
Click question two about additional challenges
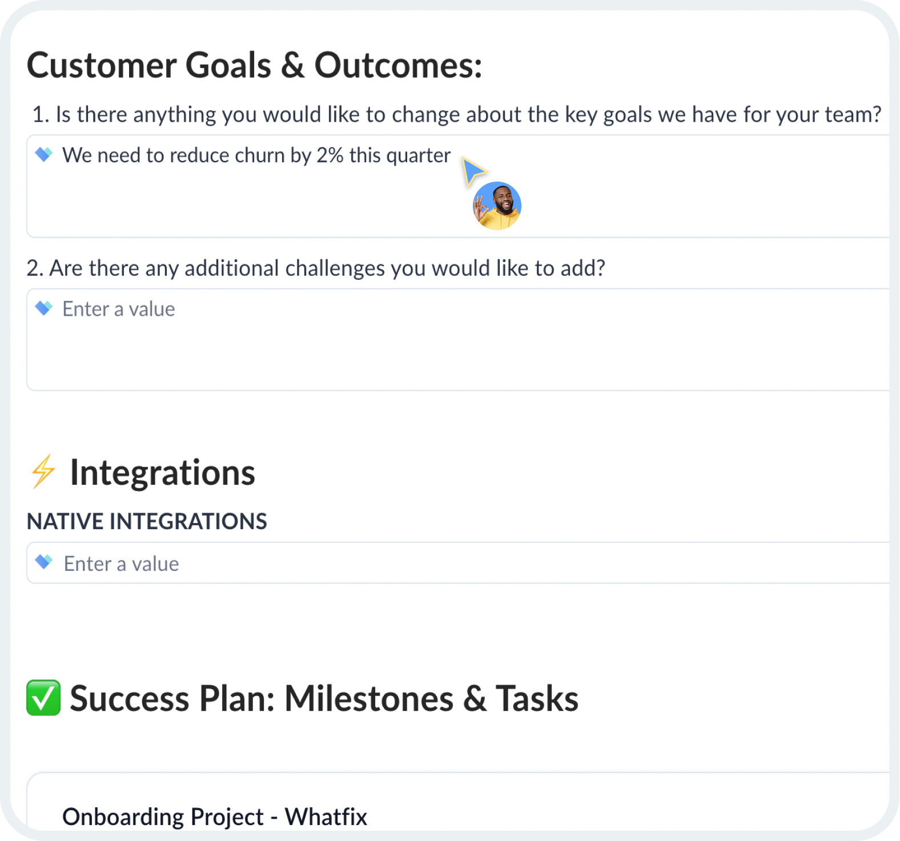[316, 268]
